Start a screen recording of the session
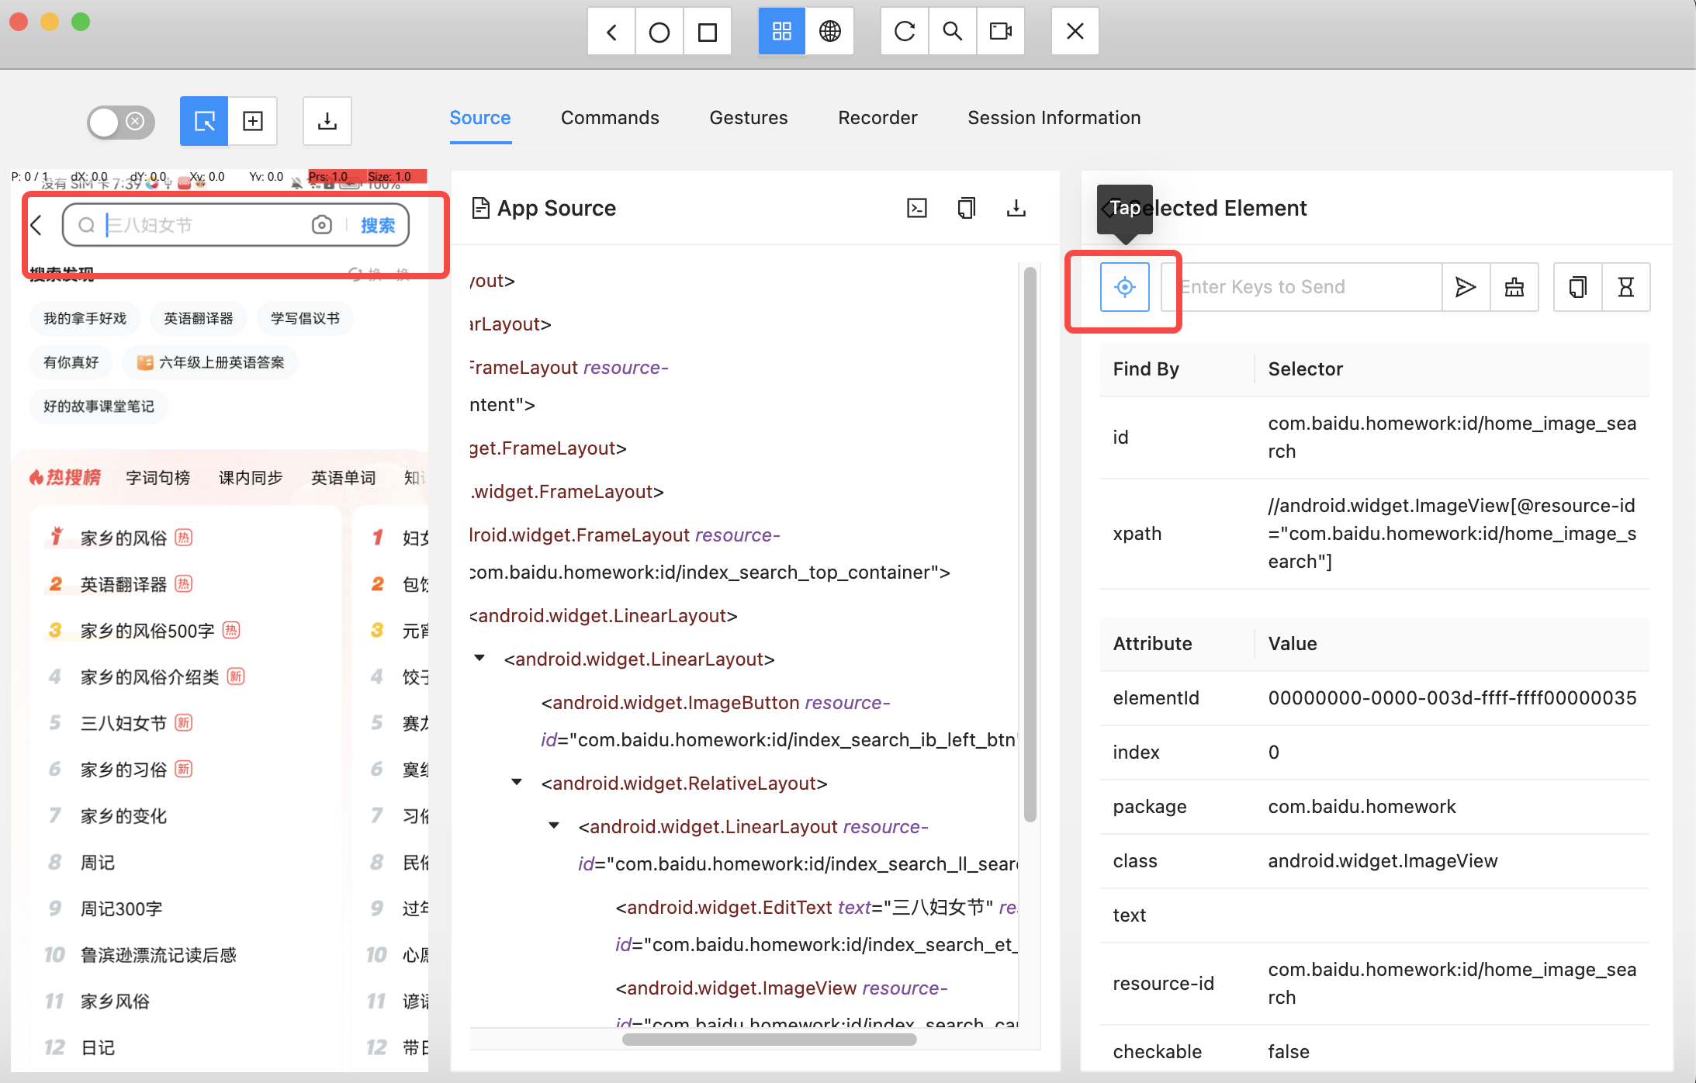The image size is (1696, 1083). 1001,31
